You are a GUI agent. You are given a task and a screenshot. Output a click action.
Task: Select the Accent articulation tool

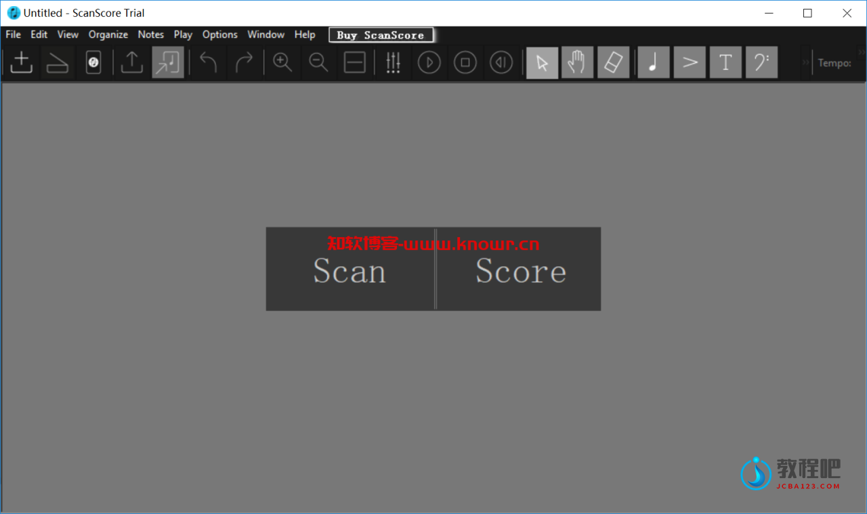(x=690, y=62)
